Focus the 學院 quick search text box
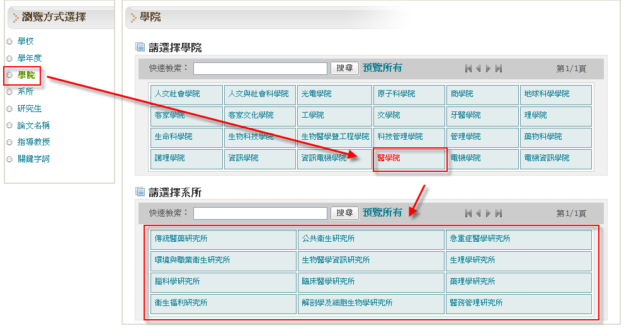Image resolution: width=624 pixels, height=328 pixels. pyautogui.click(x=260, y=68)
